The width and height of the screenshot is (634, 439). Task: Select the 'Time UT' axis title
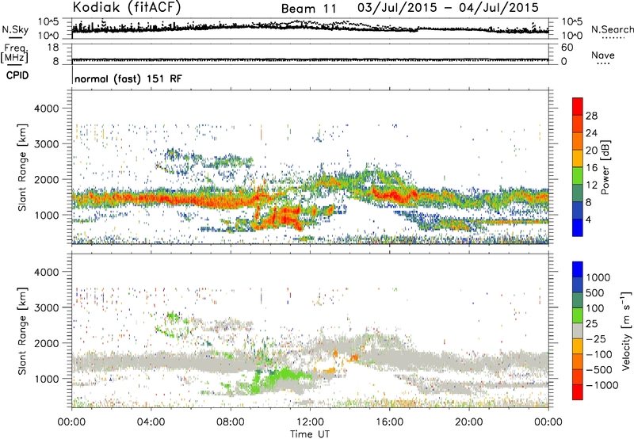[310, 434]
